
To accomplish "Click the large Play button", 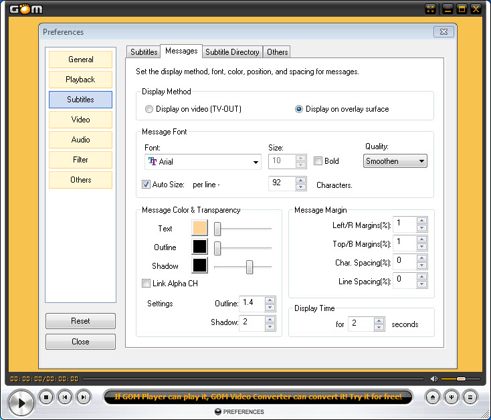I will point(21,403).
